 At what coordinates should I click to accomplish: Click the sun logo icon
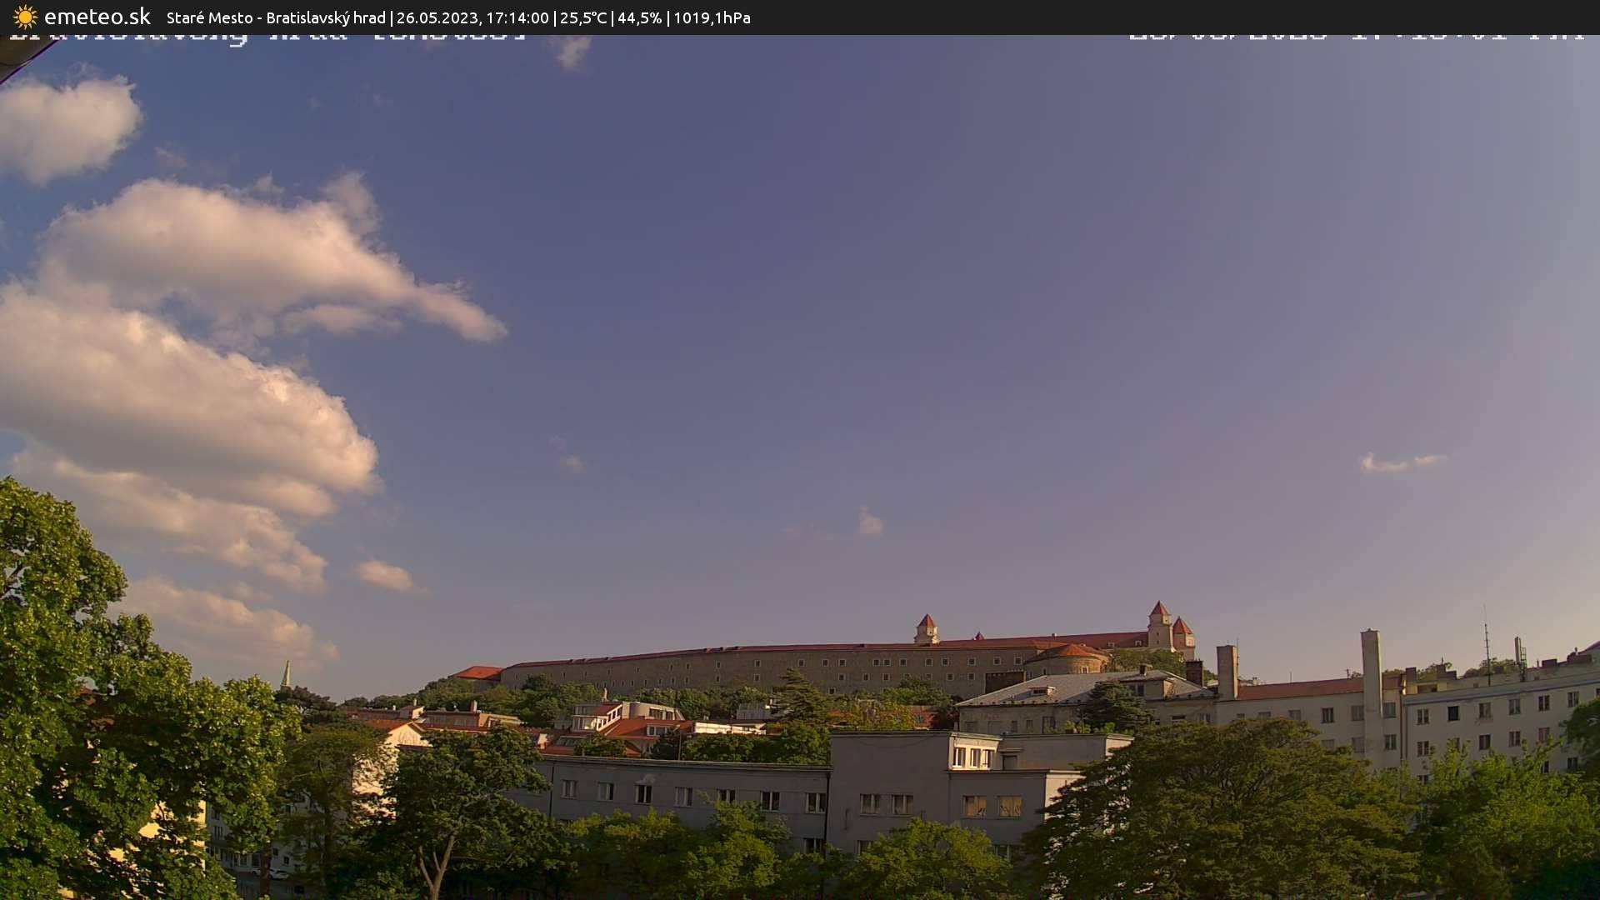pyautogui.click(x=25, y=17)
